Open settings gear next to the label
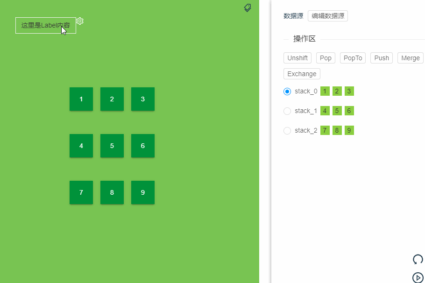This screenshot has width=425, height=283. (x=80, y=21)
